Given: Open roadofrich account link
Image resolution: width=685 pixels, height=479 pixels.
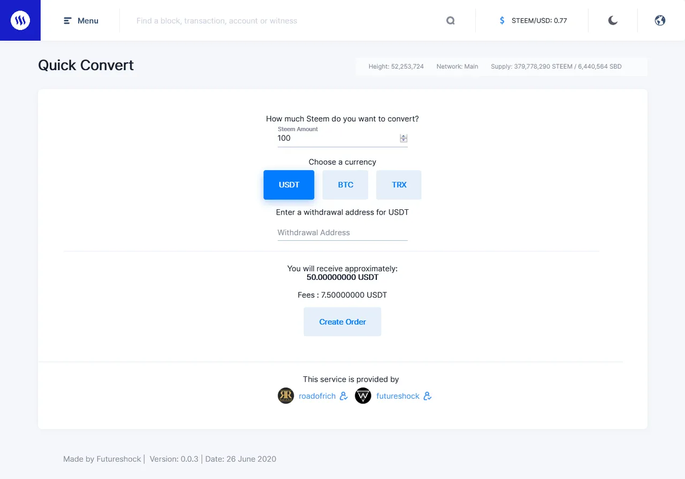Looking at the screenshot, I should click(317, 396).
